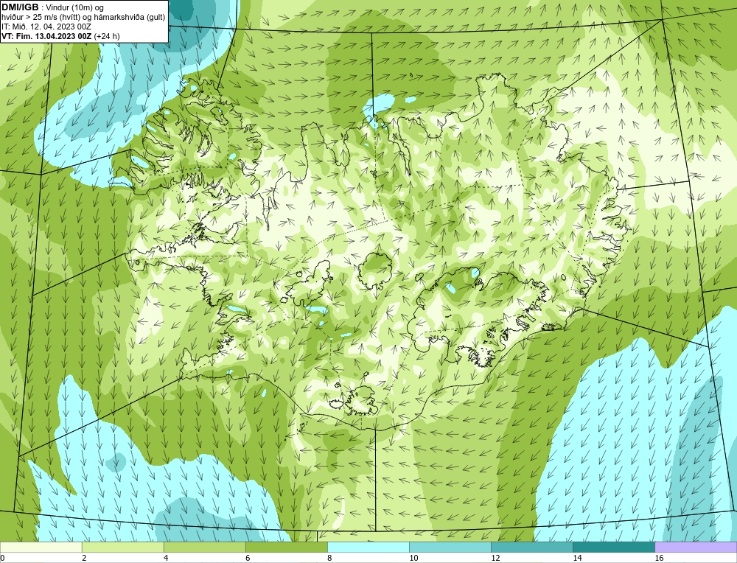Screen dimensions: 737x563
Task: Click the legend value 2
Action: pos(84,558)
